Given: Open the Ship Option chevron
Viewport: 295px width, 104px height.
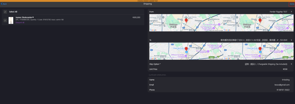Looking at the screenshot, I should 291,64.
